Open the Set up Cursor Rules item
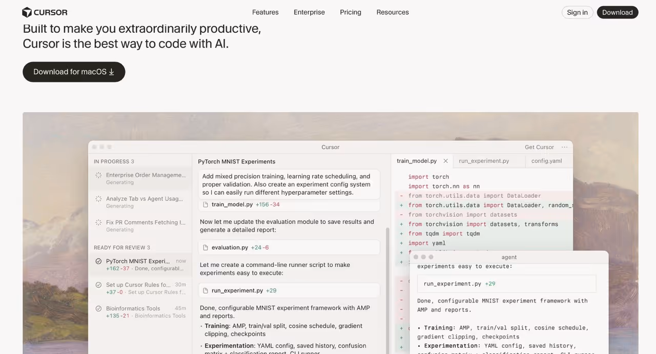This screenshot has height=354, width=656. click(x=140, y=288)
